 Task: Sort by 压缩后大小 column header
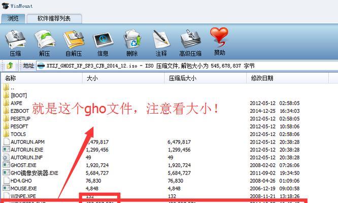[206, 78]
